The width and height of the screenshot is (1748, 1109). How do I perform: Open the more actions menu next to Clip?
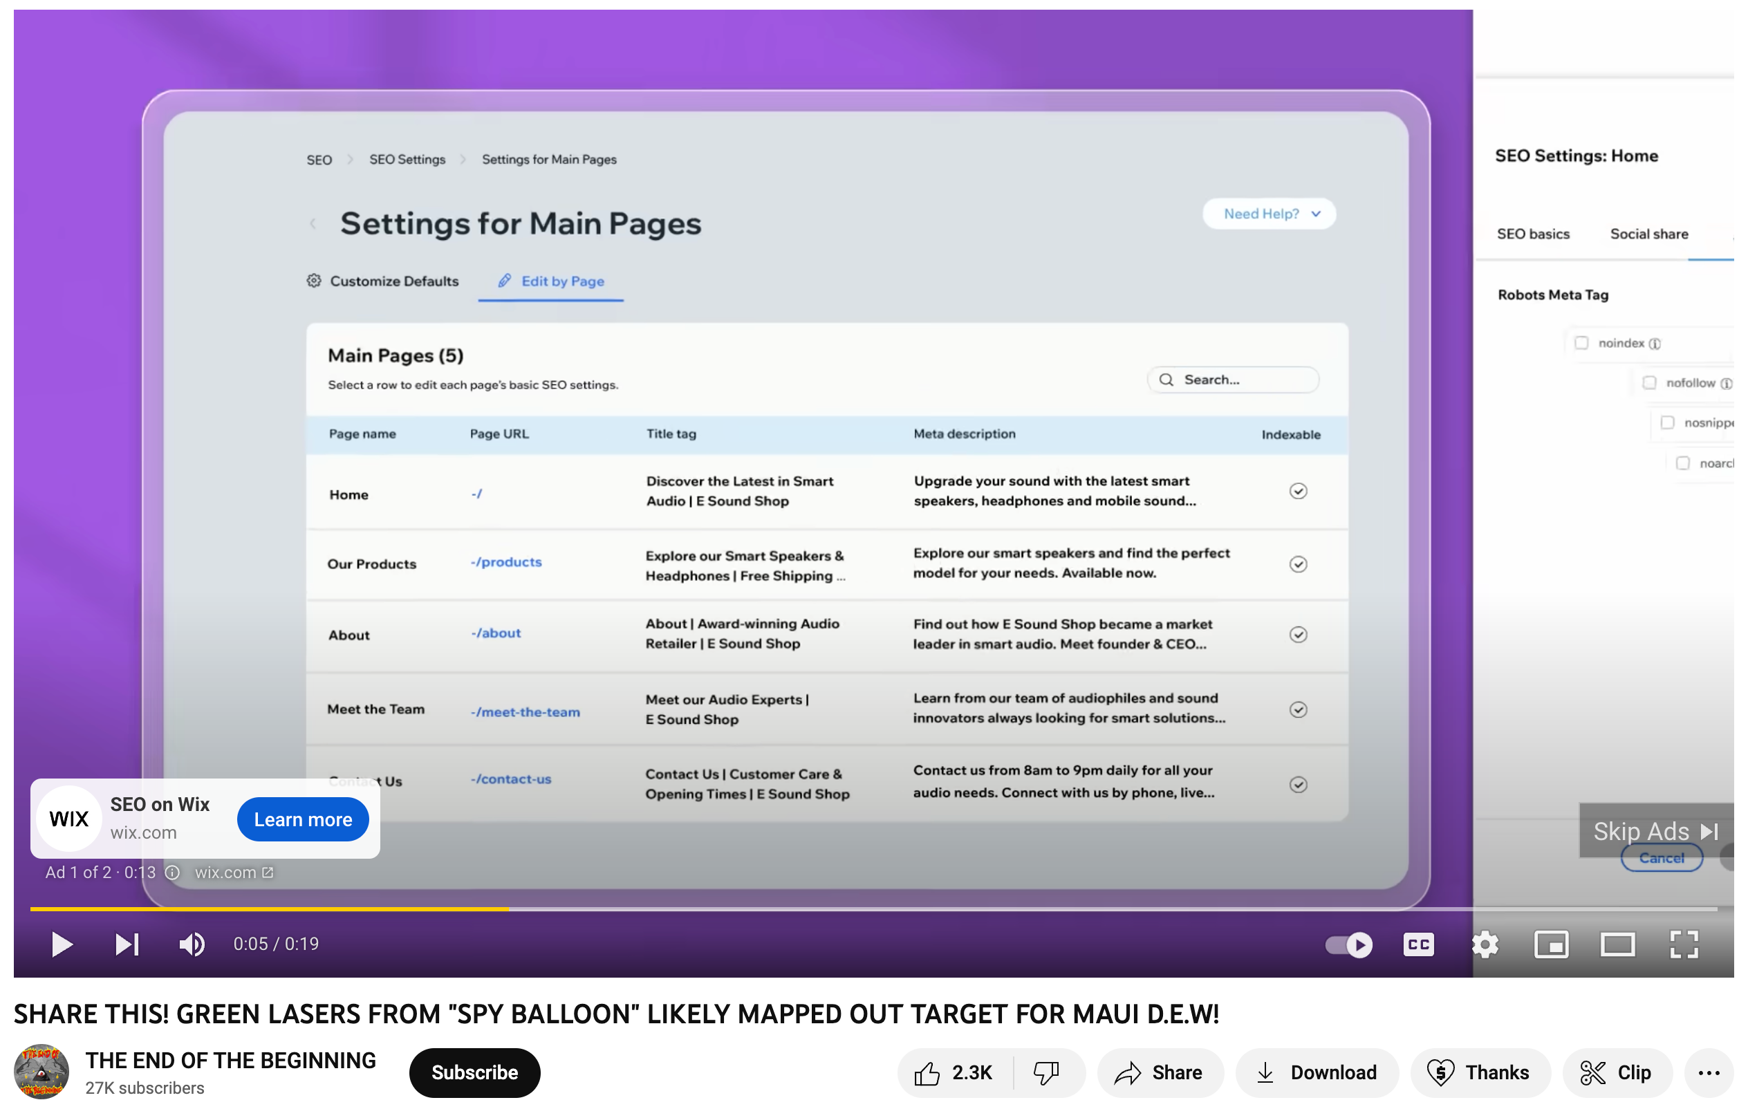coord(1709,1073)
